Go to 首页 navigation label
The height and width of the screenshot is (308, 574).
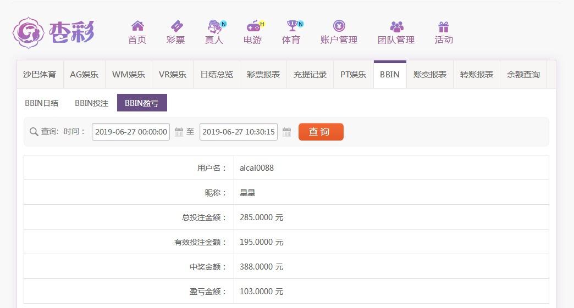[137, 40]
